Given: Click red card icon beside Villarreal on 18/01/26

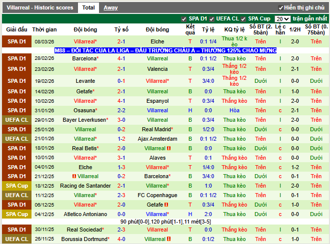Looking at the screenshot, I should coord(169,148).
